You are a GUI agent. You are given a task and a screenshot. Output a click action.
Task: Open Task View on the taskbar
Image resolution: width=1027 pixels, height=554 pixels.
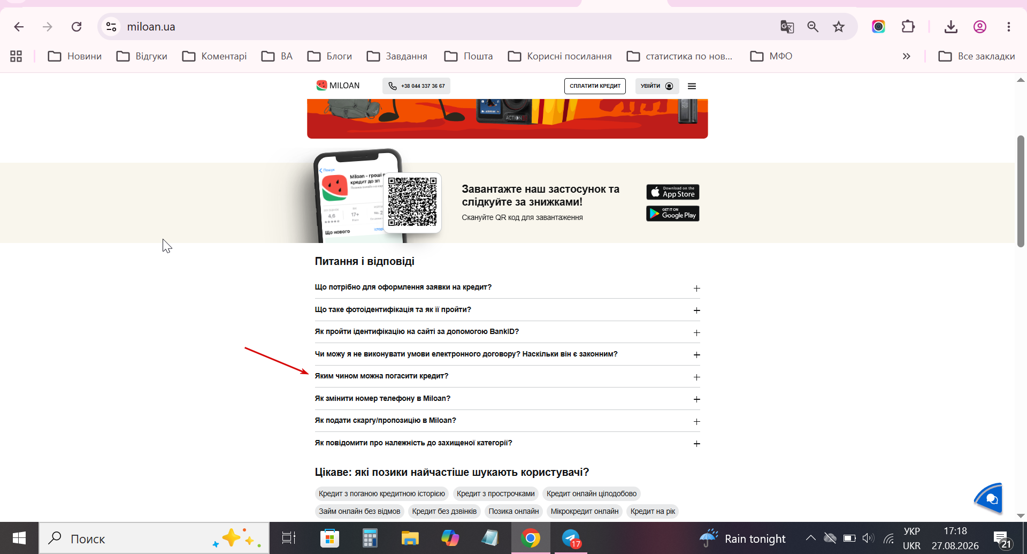pyautogui.click(x=289, y=538)
